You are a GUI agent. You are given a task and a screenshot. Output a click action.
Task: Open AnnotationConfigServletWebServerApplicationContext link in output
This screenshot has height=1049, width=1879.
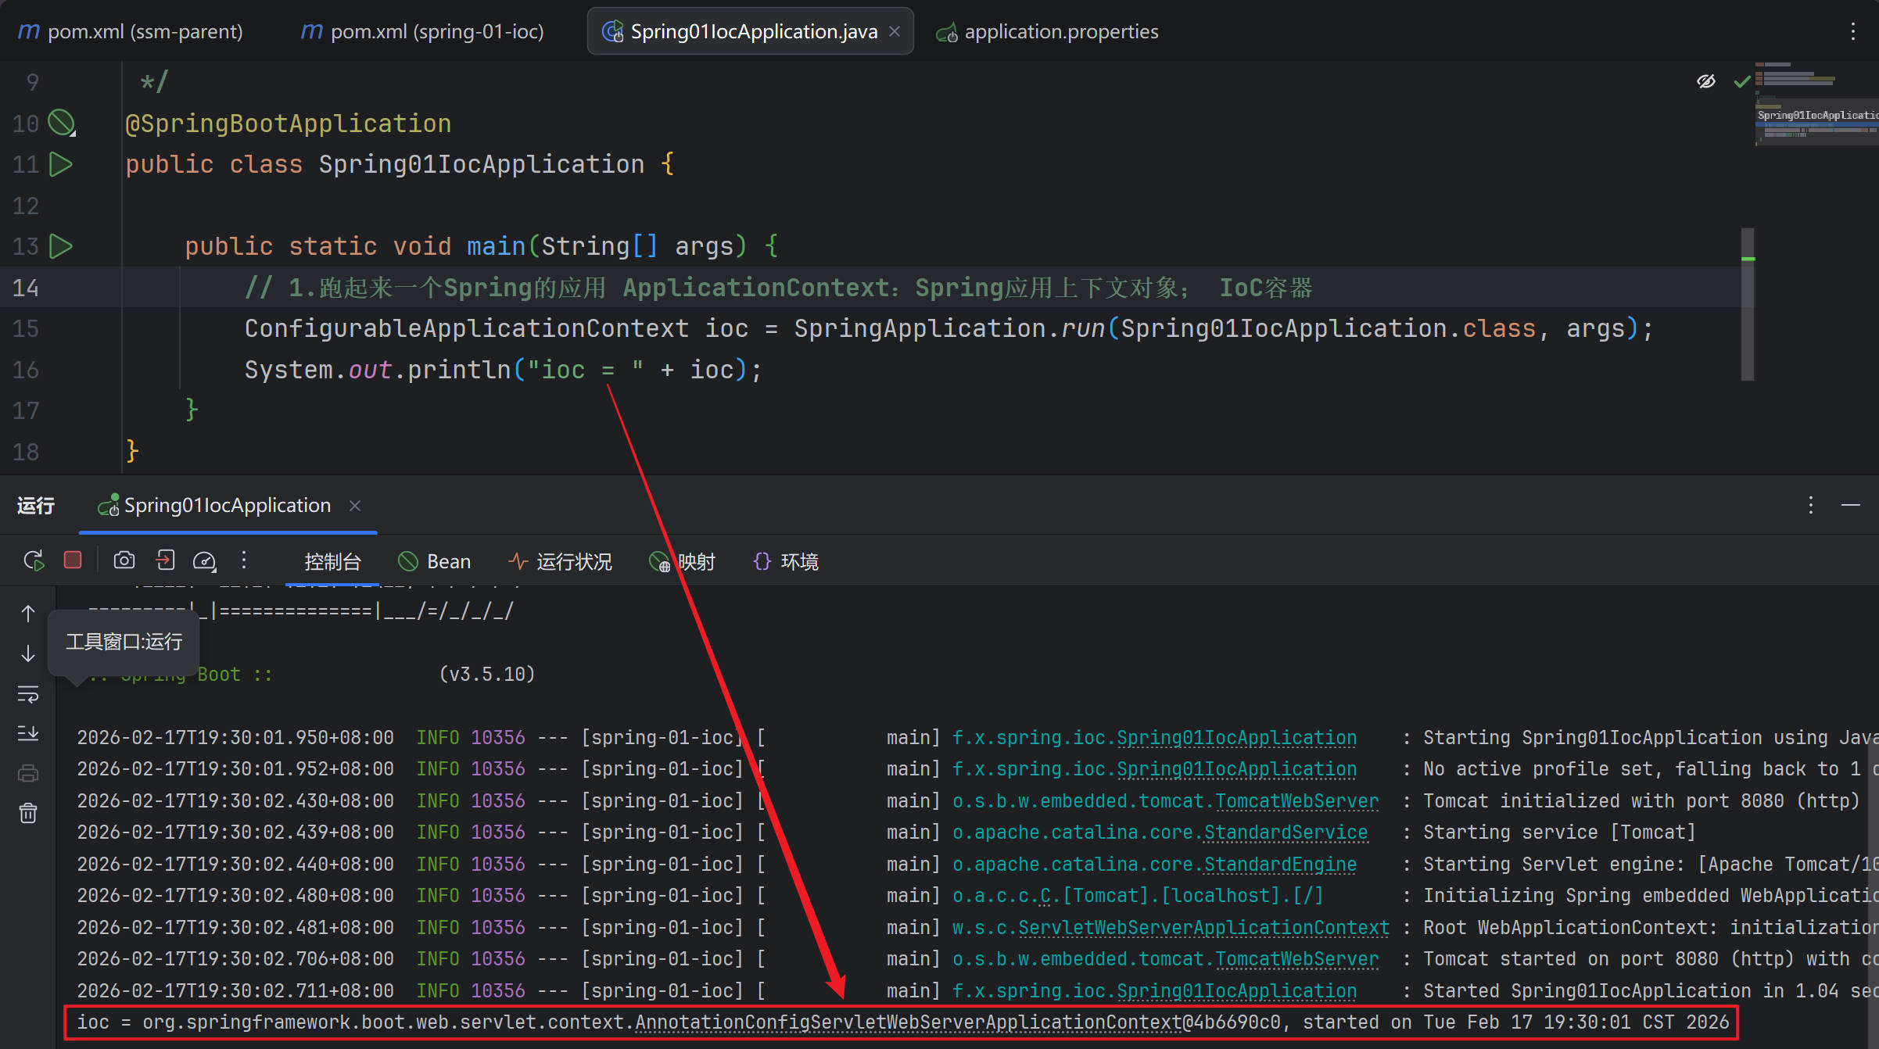click(x=908, y=1022)
